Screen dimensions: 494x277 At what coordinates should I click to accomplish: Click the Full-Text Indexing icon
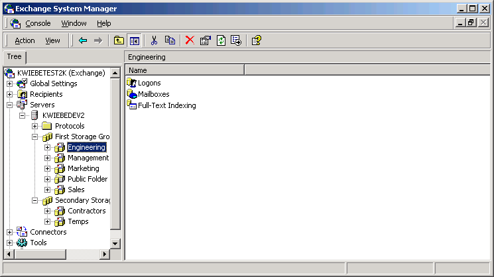(x=131, y=105)
